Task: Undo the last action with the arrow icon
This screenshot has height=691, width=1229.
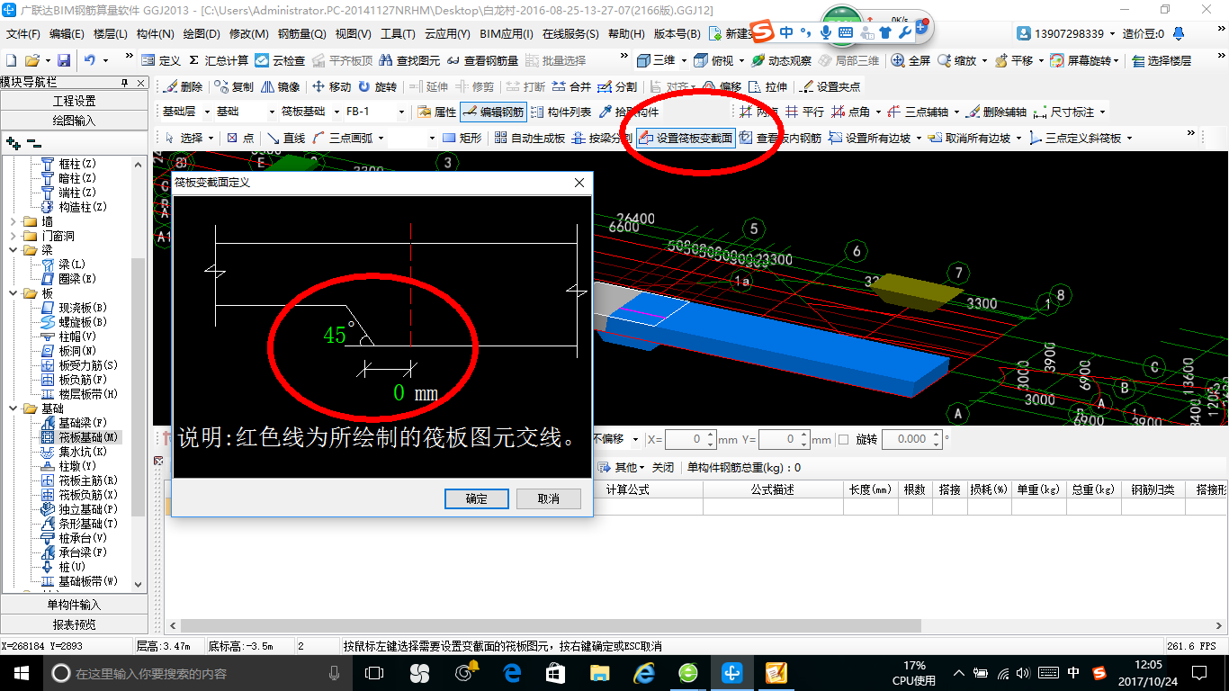Action: (90, 60)
